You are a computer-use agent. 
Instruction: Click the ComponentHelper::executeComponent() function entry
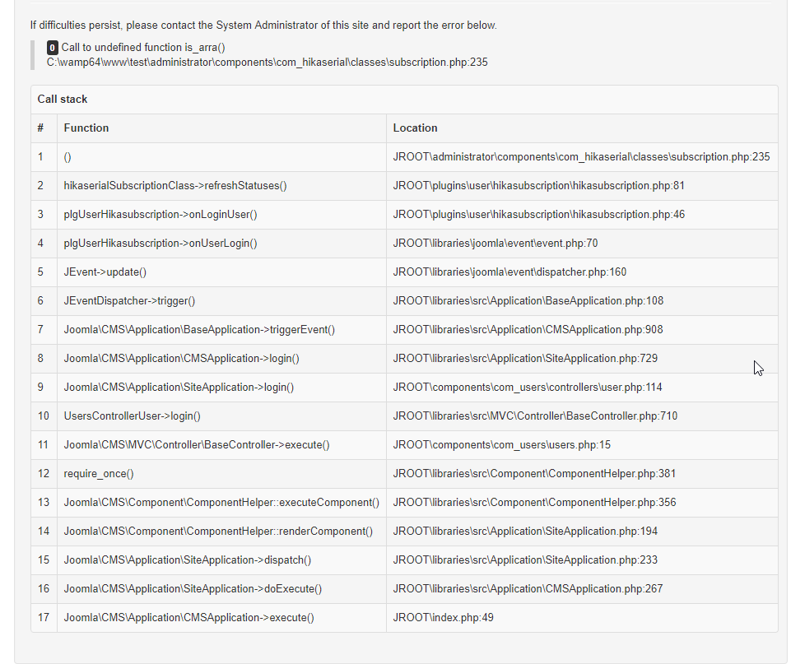pos(221,503)
